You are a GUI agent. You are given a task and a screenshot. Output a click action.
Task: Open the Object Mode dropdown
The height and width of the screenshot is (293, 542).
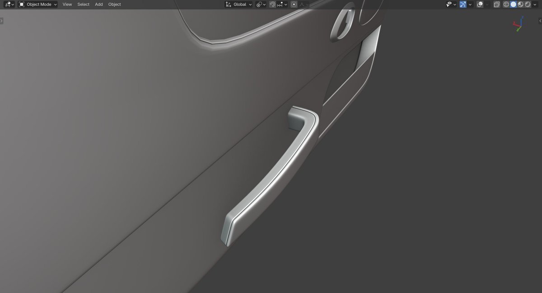point(38,5)
